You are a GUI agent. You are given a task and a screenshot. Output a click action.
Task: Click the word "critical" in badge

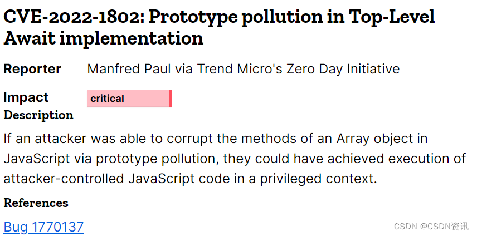(x=107, y=99)
